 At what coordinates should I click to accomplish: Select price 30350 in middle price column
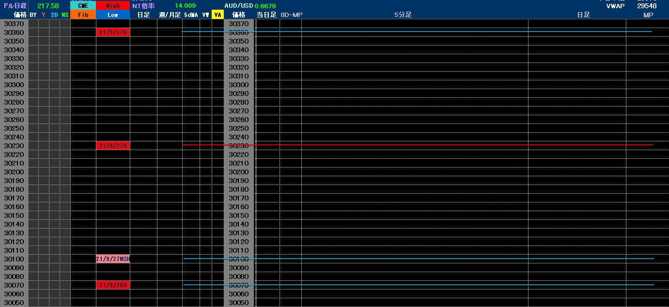click(x=238, y=41)
